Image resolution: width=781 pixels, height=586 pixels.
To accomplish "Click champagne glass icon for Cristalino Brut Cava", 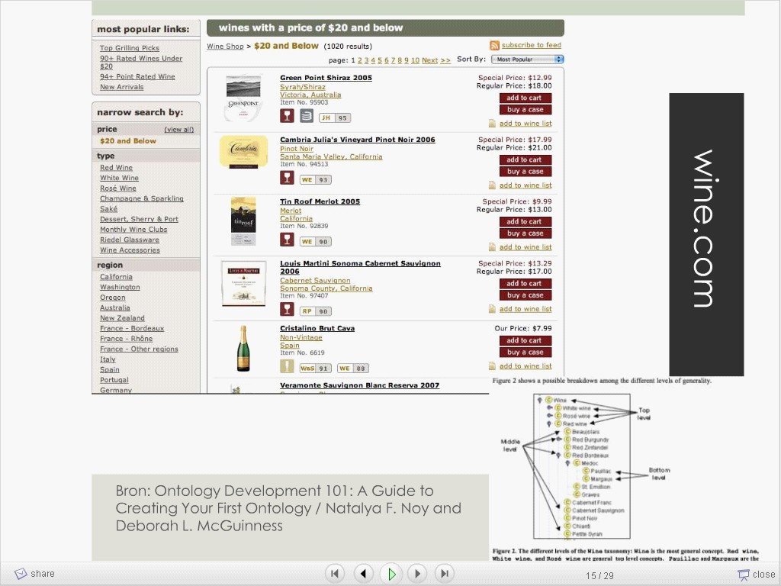I will [287, 366].
